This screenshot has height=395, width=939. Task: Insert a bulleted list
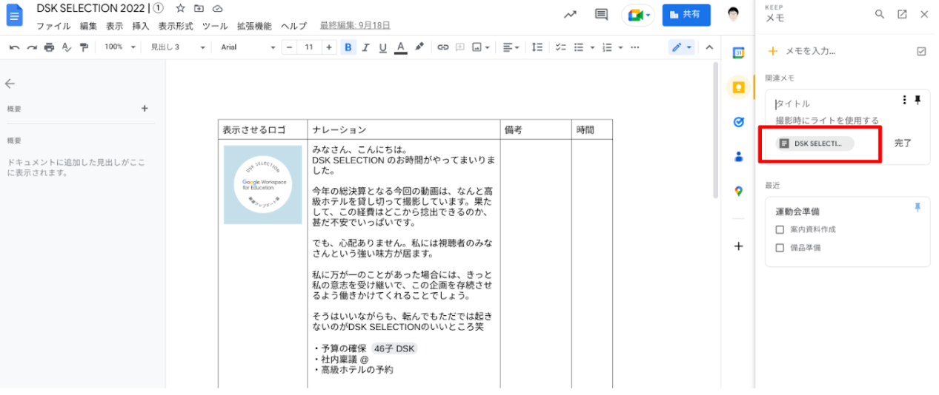(x=580, y=47)
